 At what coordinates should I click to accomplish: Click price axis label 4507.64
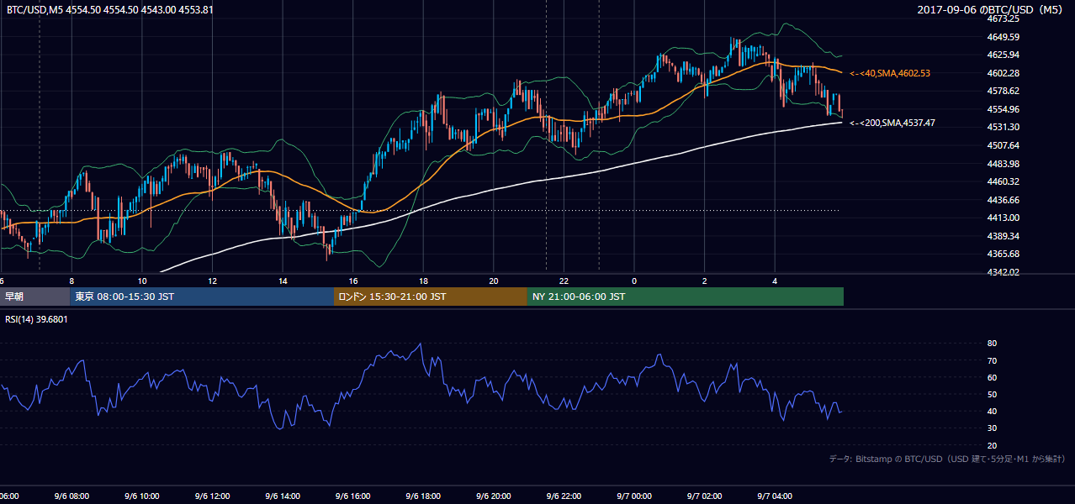pos(1004,145)
